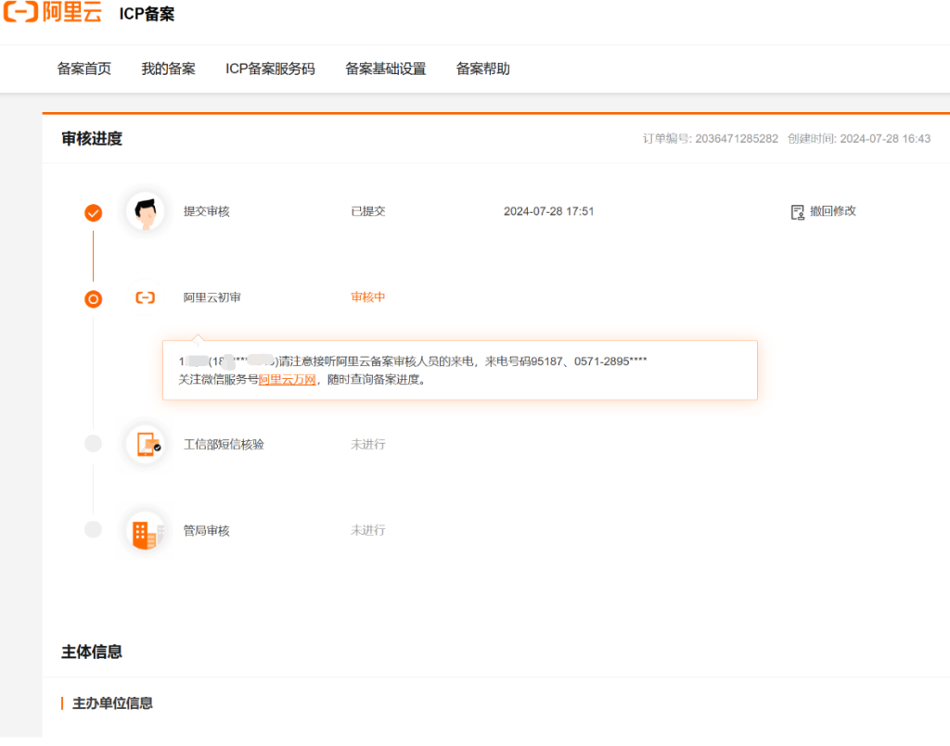950x746 pixels.
Task: Open the 阿里云万网 WeChat link
Action: pyautogui.click(x=287, y=379)
